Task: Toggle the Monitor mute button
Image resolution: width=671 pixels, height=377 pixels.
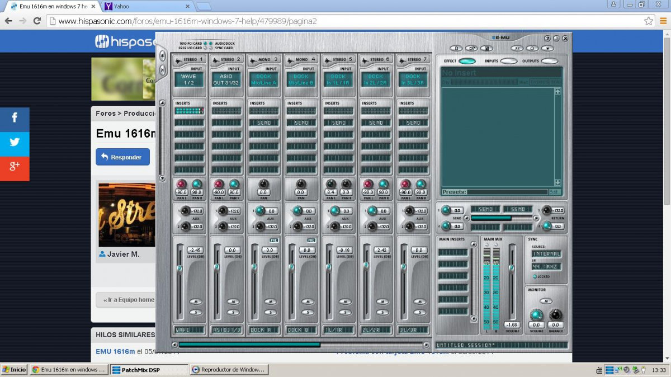Action: point(546,301)
